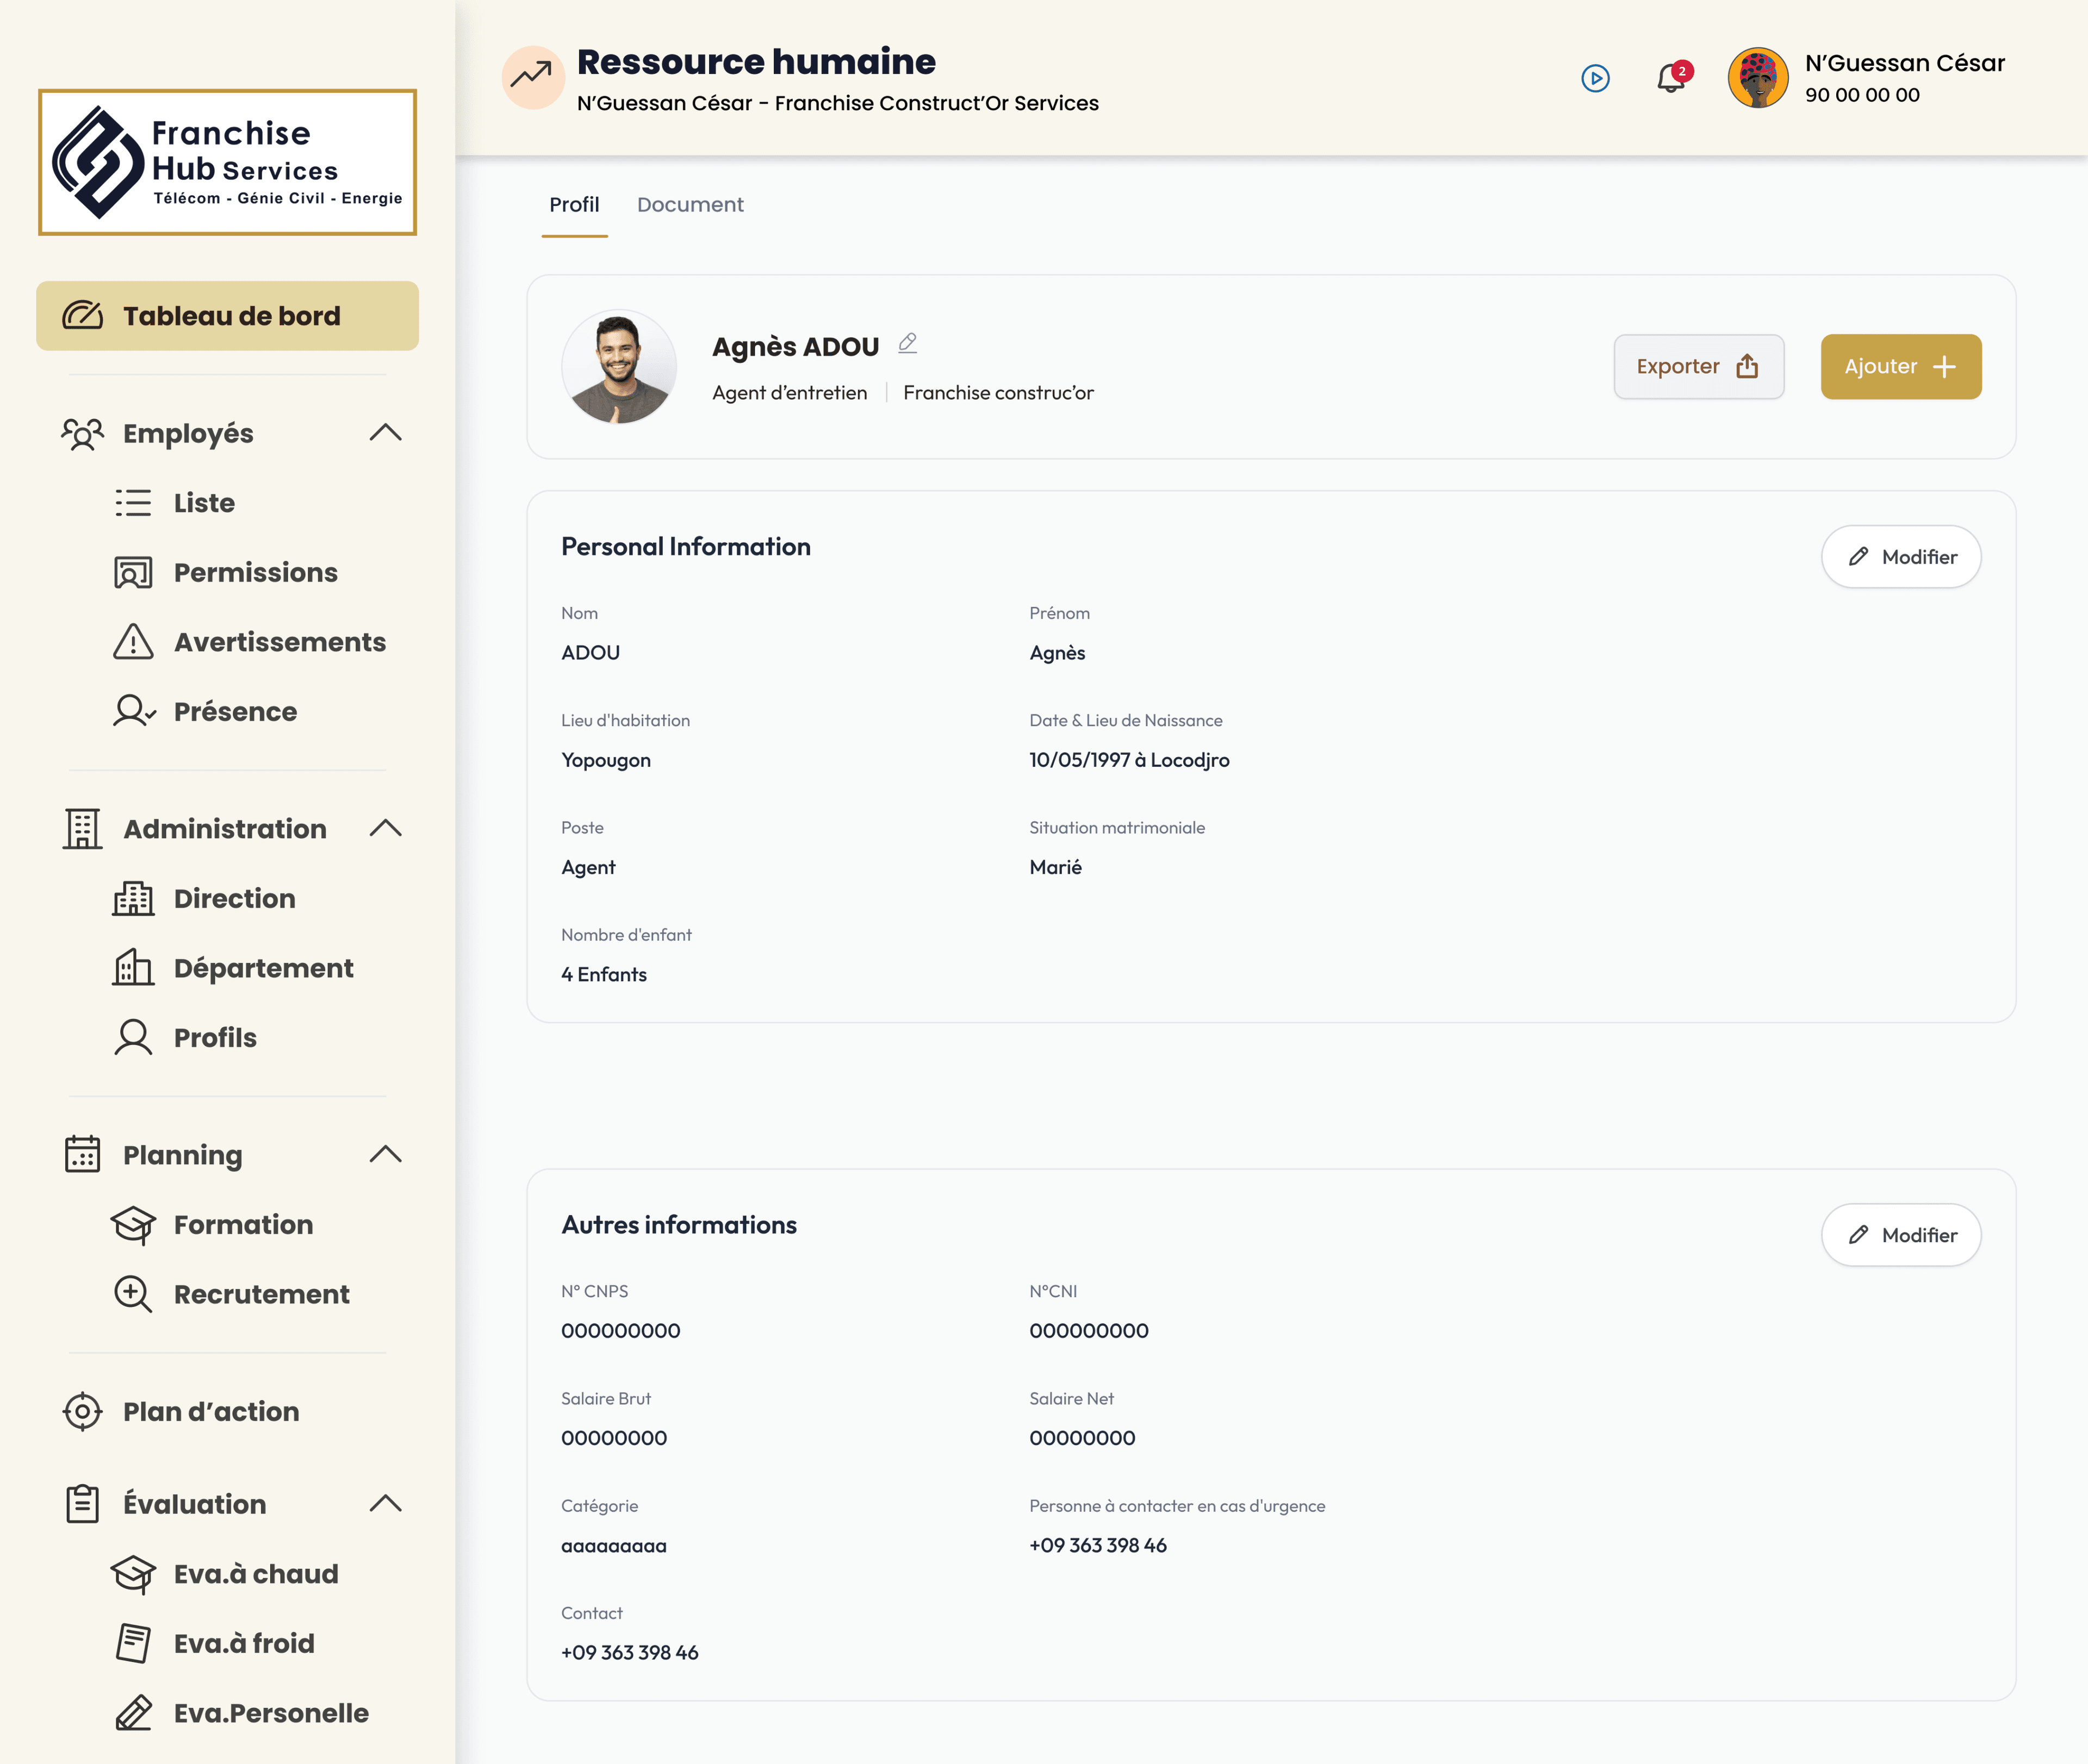2088x1764 pixels.
Task: Click Agnès ADOU's profile photo
Action: 619,367
